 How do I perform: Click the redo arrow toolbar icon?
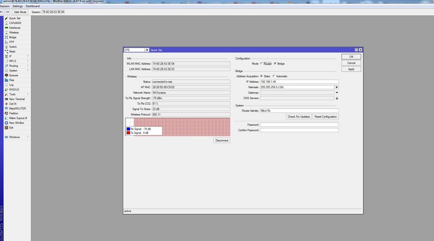click(x=8, y=12)
